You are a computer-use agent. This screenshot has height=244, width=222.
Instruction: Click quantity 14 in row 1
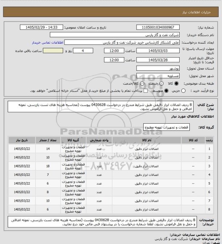(x=48, y=149)
